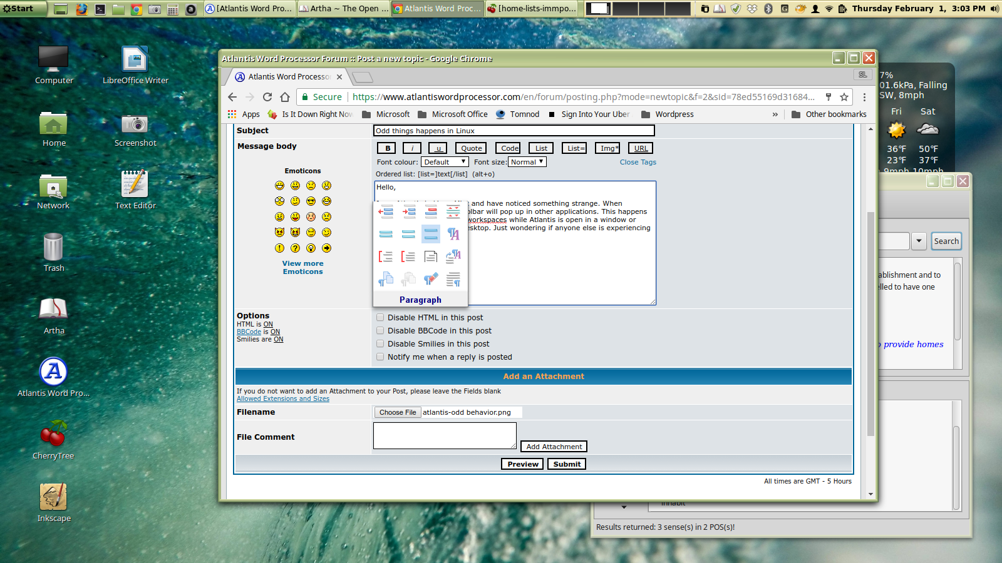The height and width of the screenshot is (563, 1002).
Task: Switch to the home-lists-immpo taskbar item
Action: tap(532, 9)
